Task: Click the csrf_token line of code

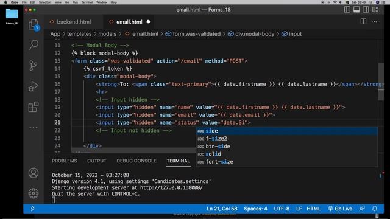Action: 108,69
